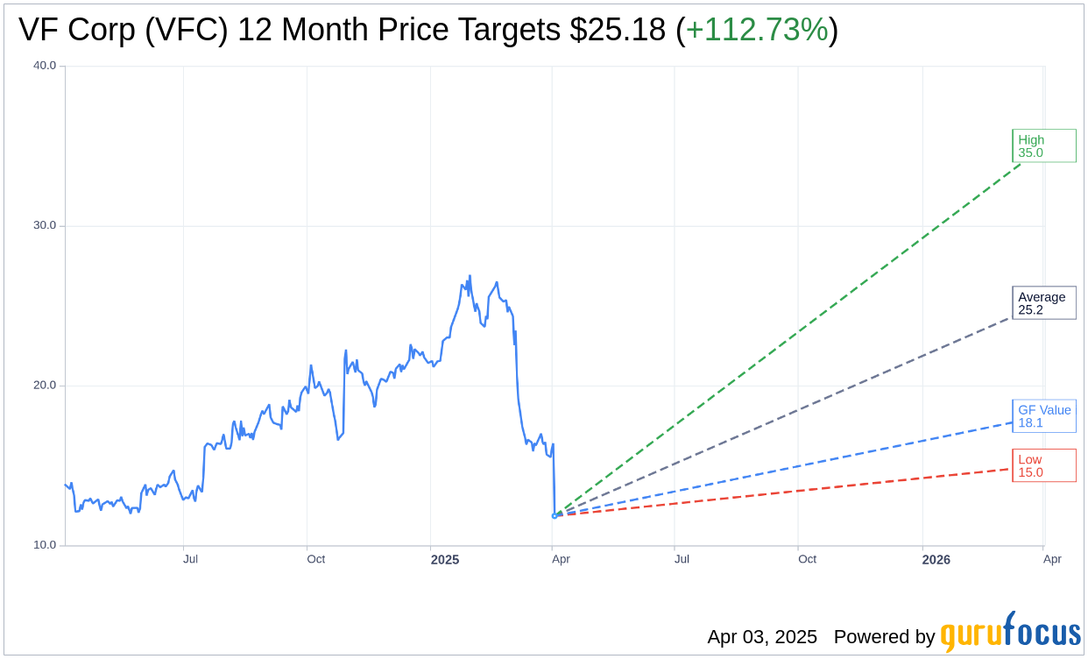Screen dimensions: 1088x659
Task: Click the bold 2025 x-axis label
Action: tap(445, 559)
